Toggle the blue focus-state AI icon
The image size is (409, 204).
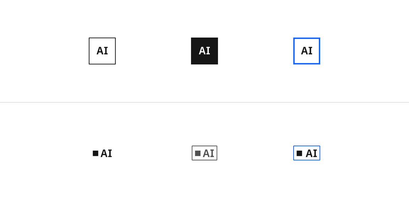pyautogui.click(x=306, y=51)
